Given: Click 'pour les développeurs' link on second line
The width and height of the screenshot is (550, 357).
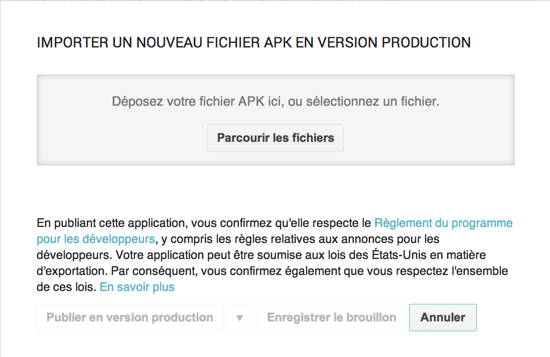Looking at the screenshot, I should 96,239.
